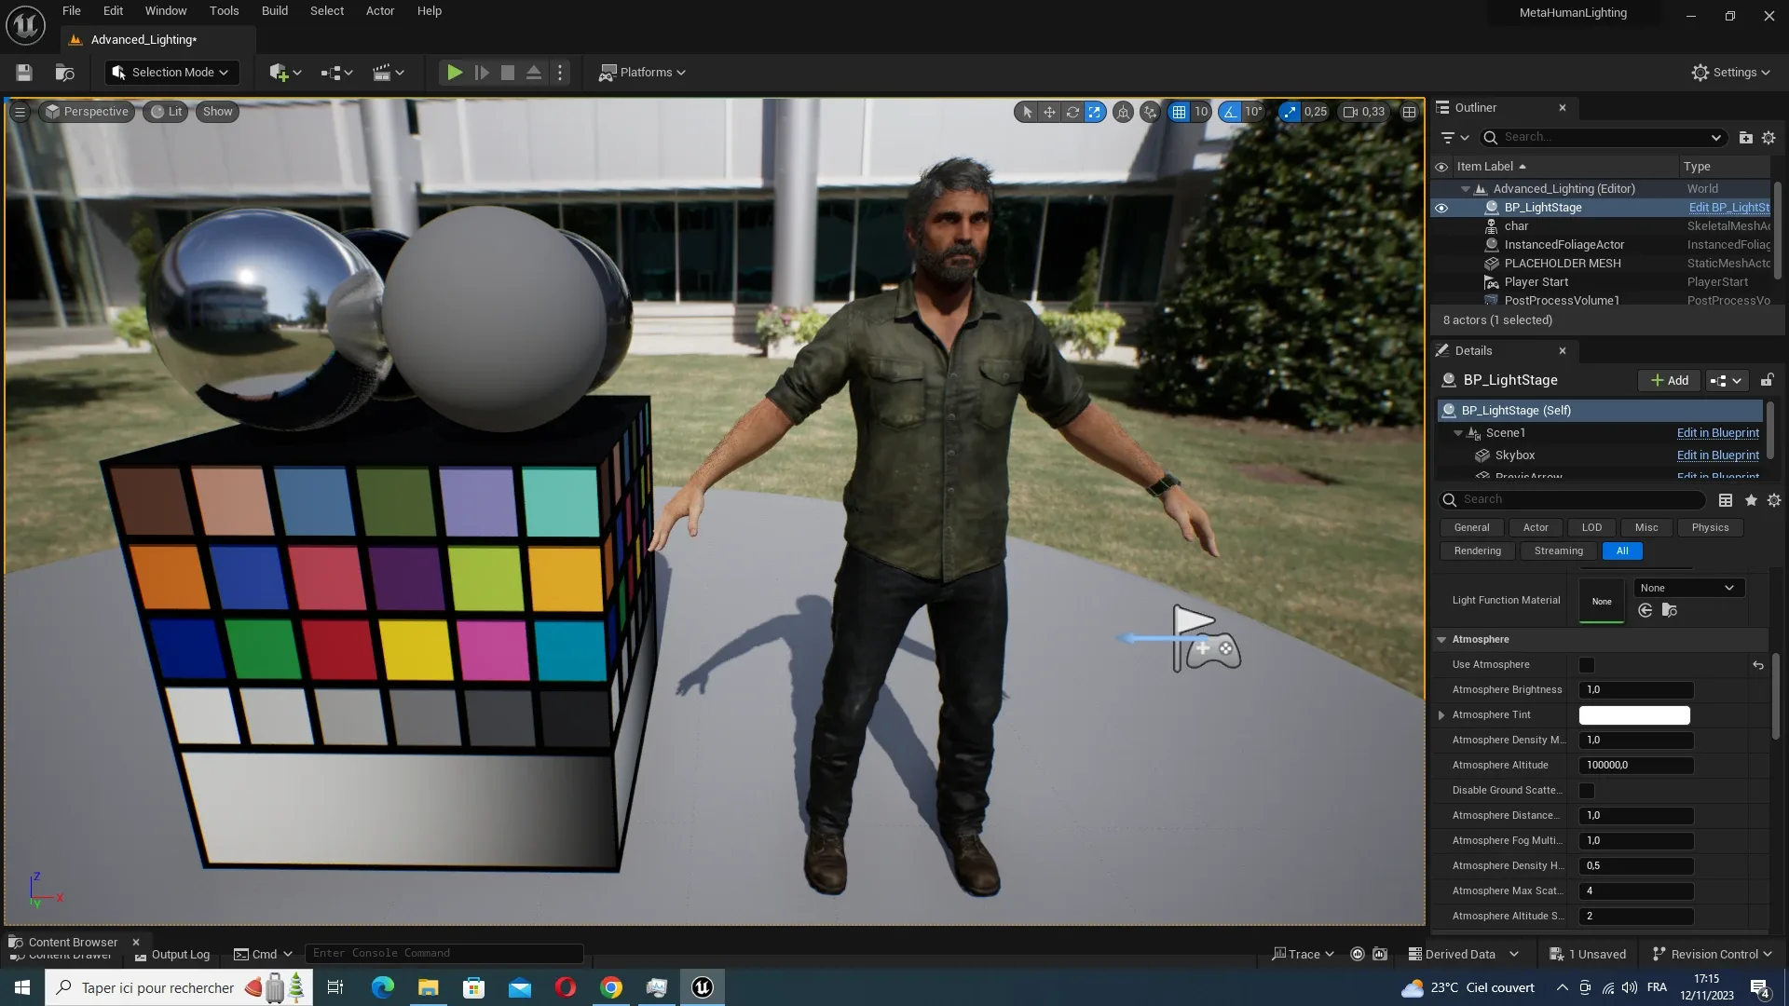Image resolution: width=1789 pixels, height=1006 pixels.
Task: Click the Play in Editor button
Action: 454,73
